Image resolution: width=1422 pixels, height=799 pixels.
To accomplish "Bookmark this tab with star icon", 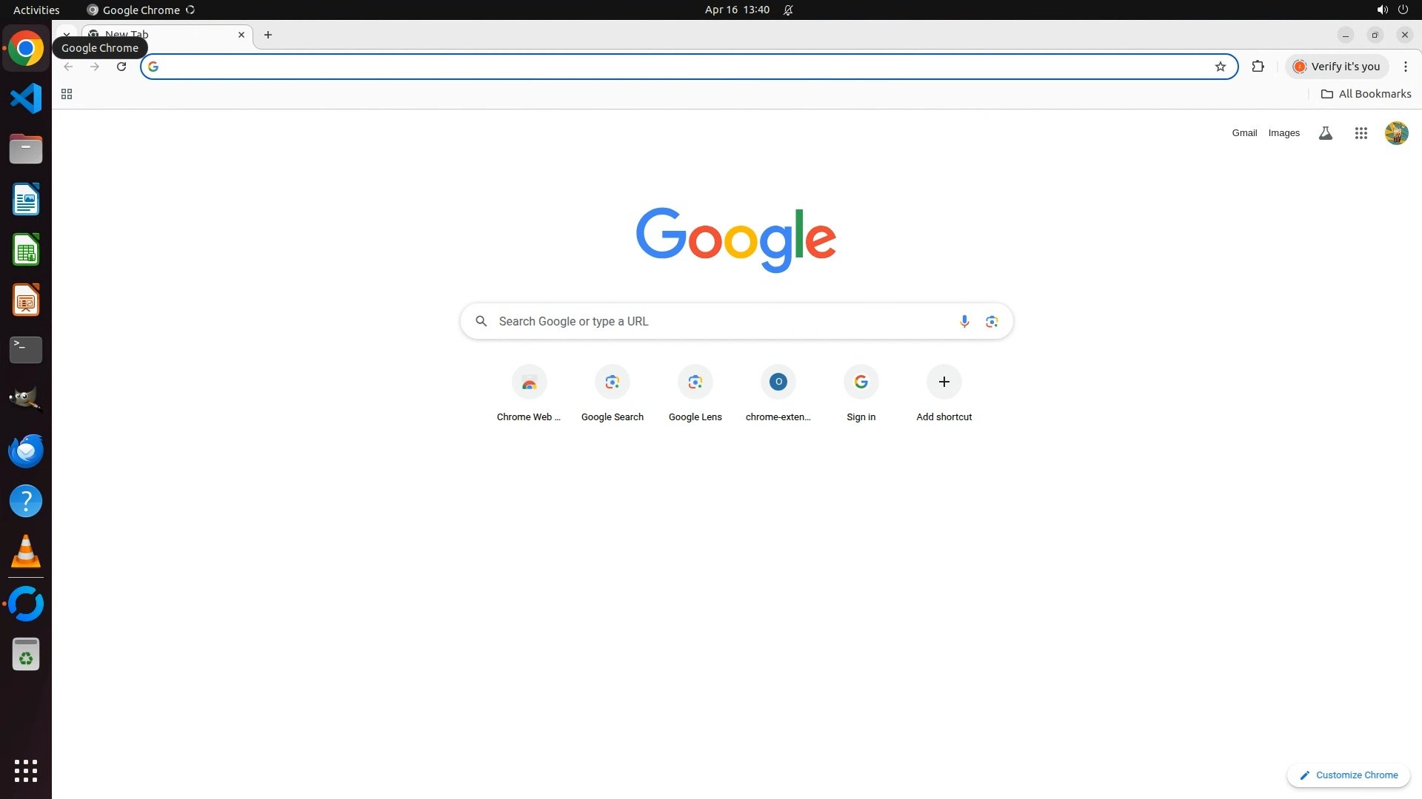I will click(x=1220, y=67).
